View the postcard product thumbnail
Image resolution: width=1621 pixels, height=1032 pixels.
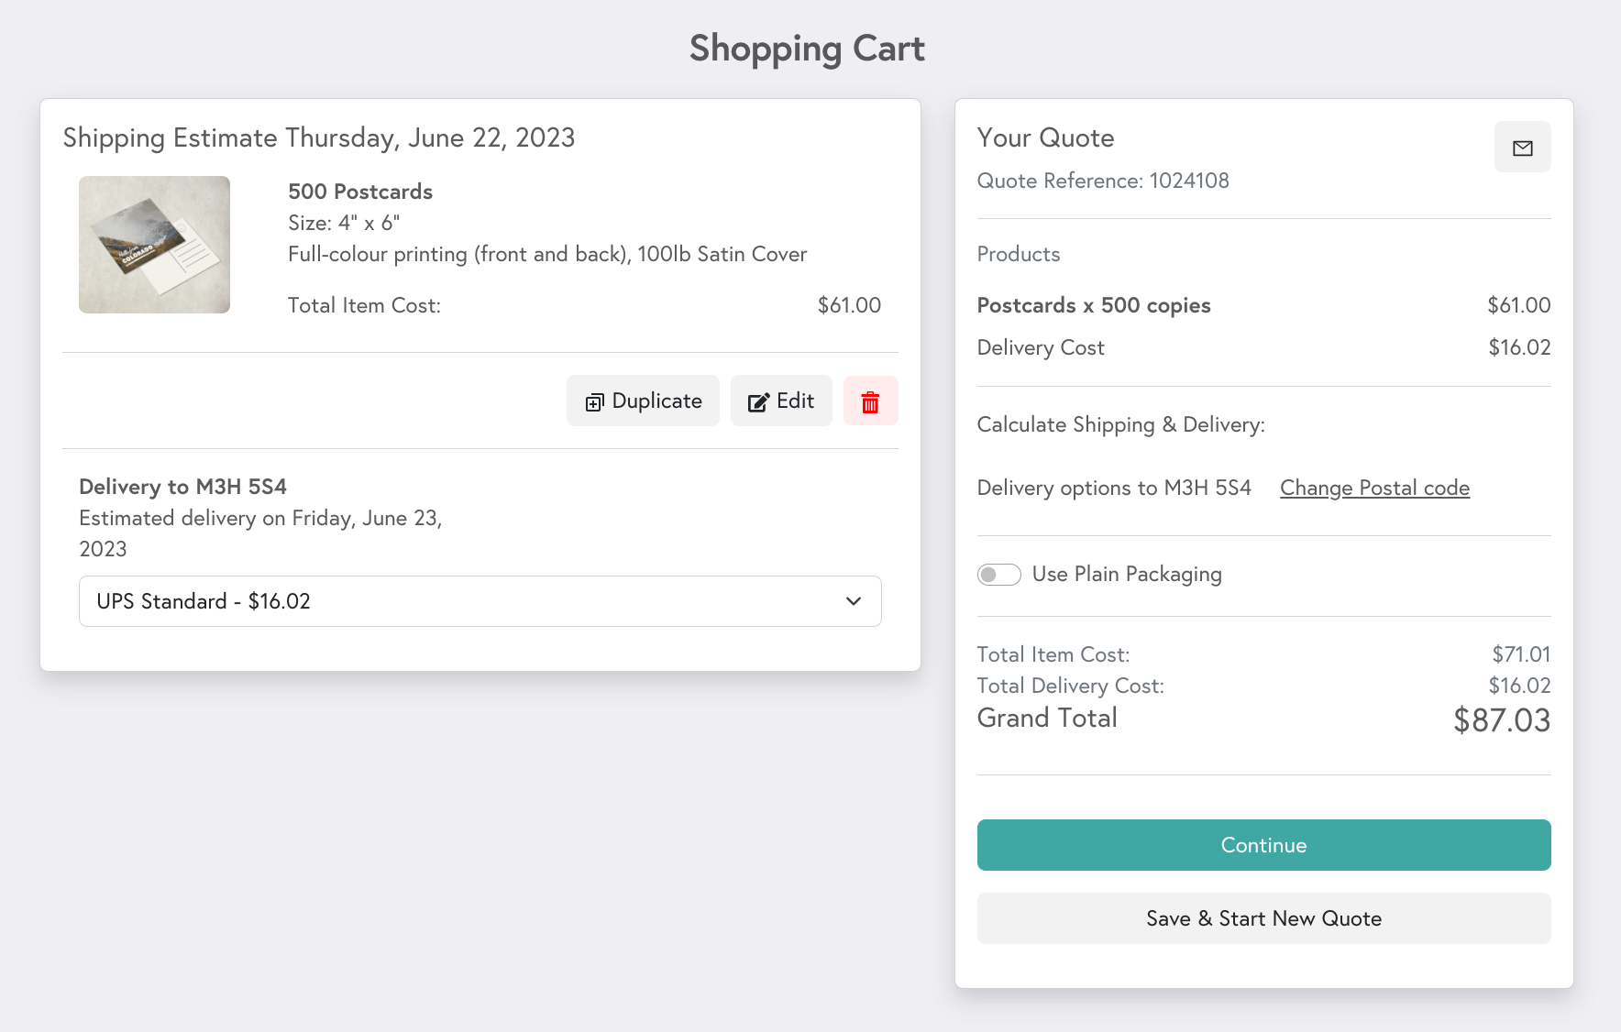(154, 244)
